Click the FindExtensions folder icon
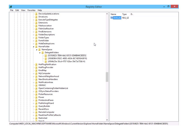Screen dimensions: 188x130 pyautogui.click(x=36, y=32)
